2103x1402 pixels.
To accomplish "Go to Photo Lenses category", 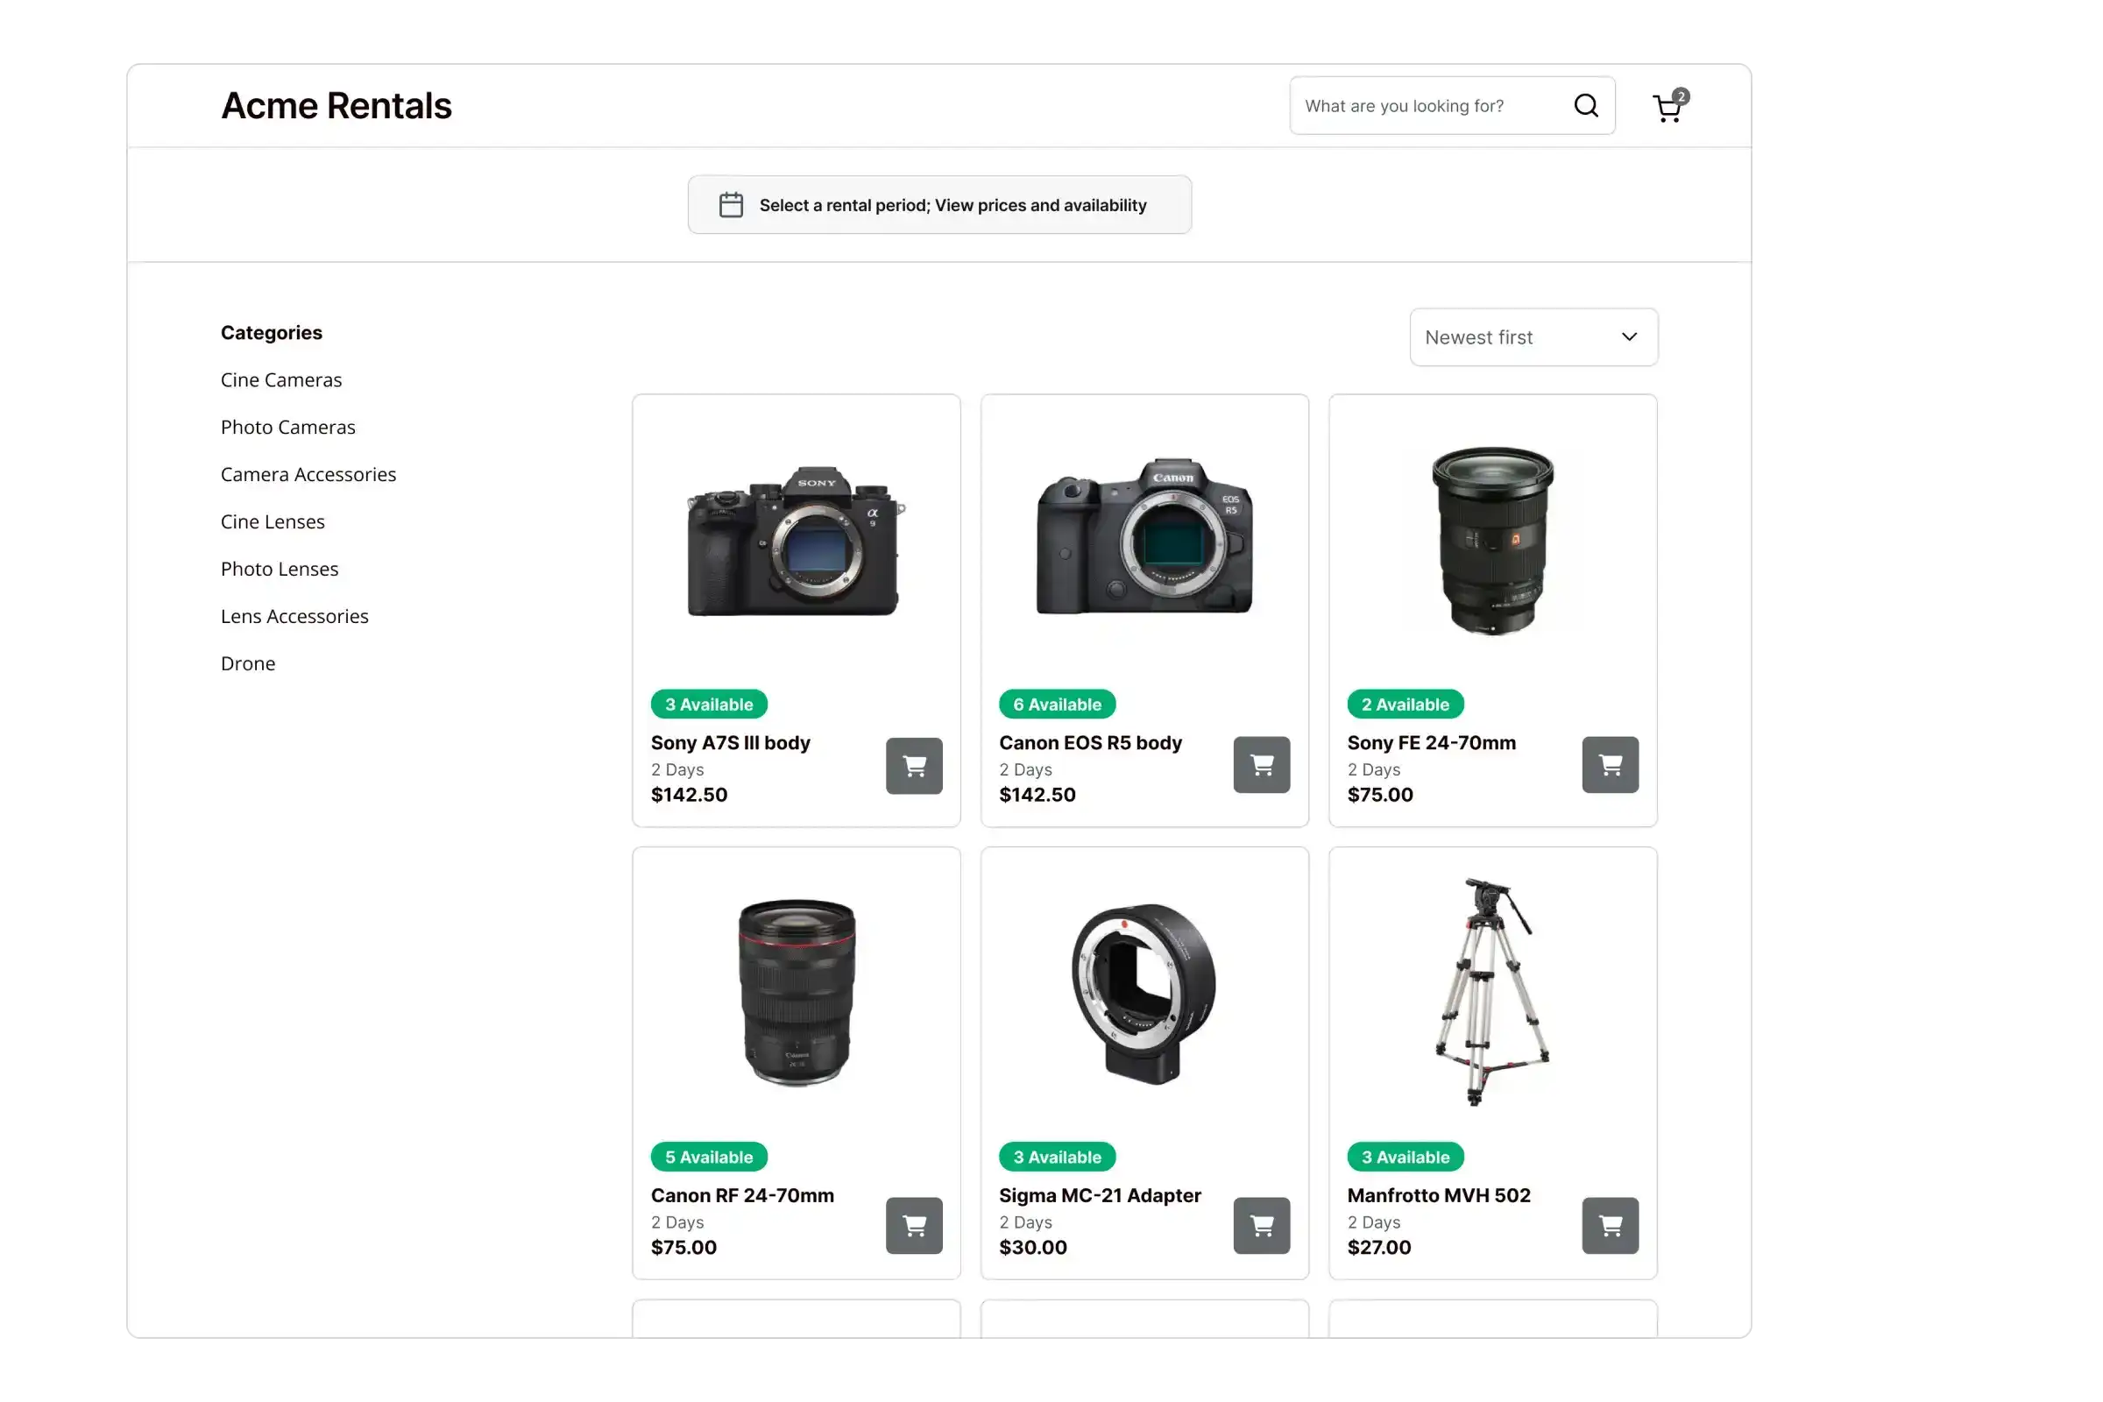I will pyautogui.click(x=279, y=569).
